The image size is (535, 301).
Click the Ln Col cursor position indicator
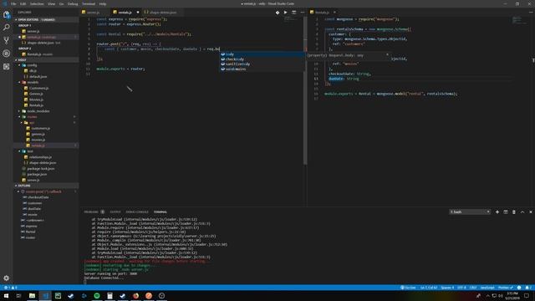click(x=429, y=288)
